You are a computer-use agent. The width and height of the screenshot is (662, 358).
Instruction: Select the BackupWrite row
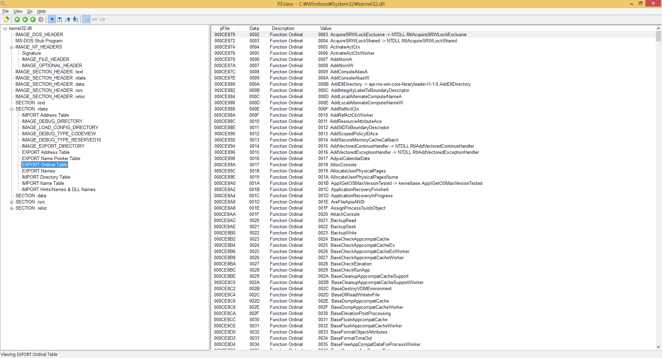click(x=433, y=233)
